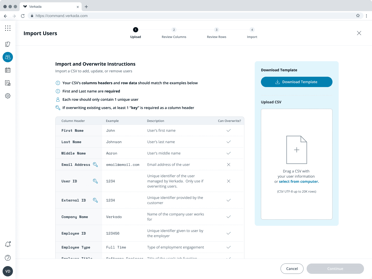Image resolution: width=372 pixels, height=279 pixels.
Task: Click the select from computer link
Action: click(299, 182)
